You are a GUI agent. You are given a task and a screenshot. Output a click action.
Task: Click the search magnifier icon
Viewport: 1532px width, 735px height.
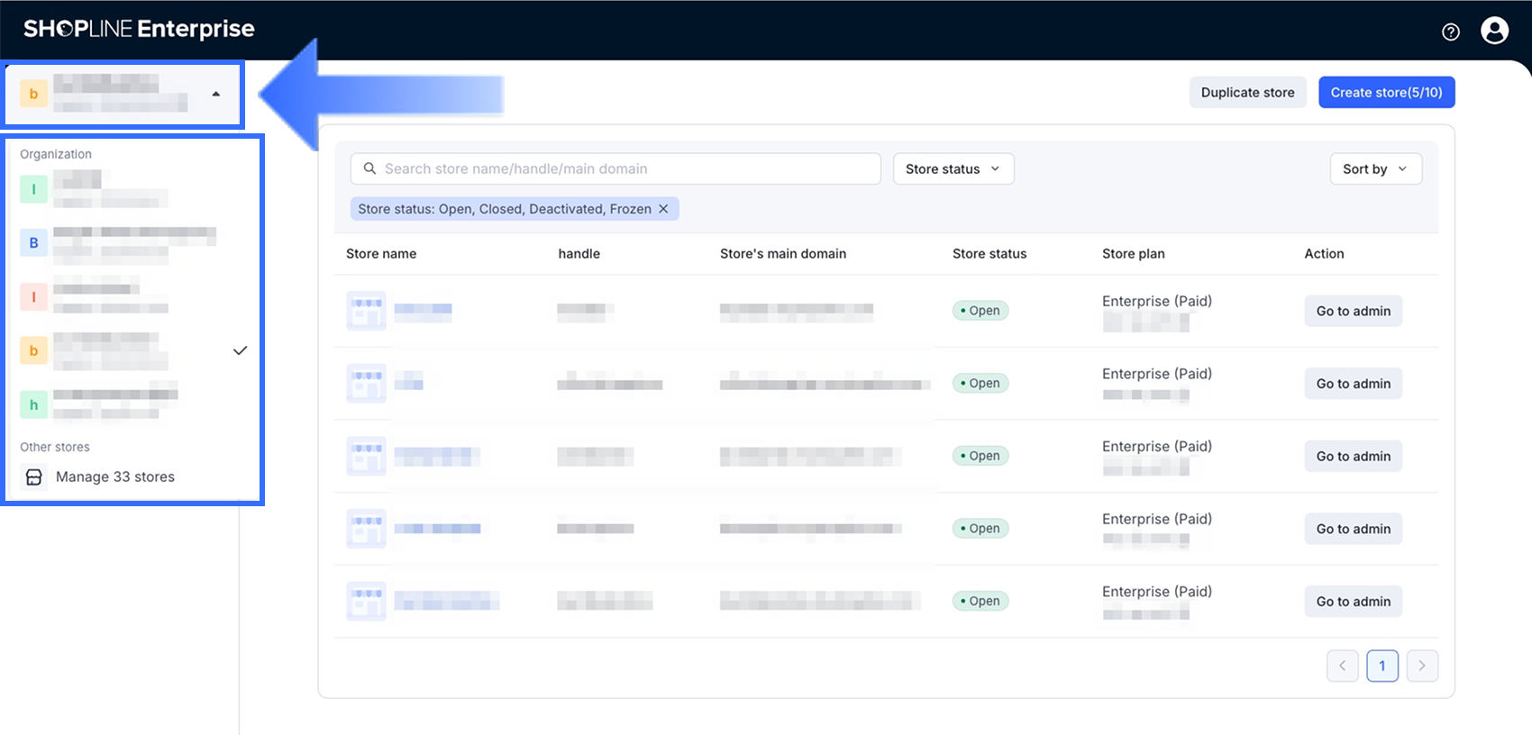click(369, 168)
